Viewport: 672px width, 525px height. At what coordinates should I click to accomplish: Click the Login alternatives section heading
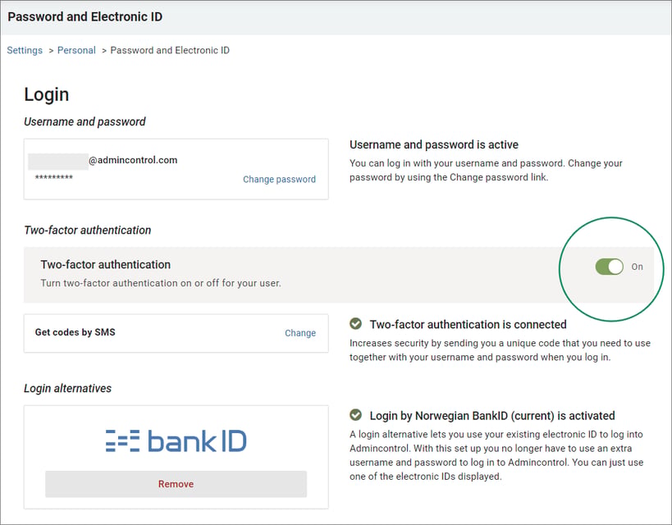click(x=68, y=388)
